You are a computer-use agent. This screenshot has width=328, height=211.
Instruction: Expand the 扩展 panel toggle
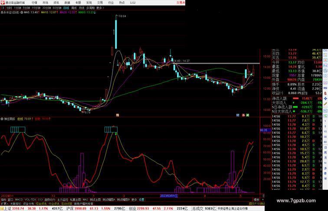click(4, 204)
